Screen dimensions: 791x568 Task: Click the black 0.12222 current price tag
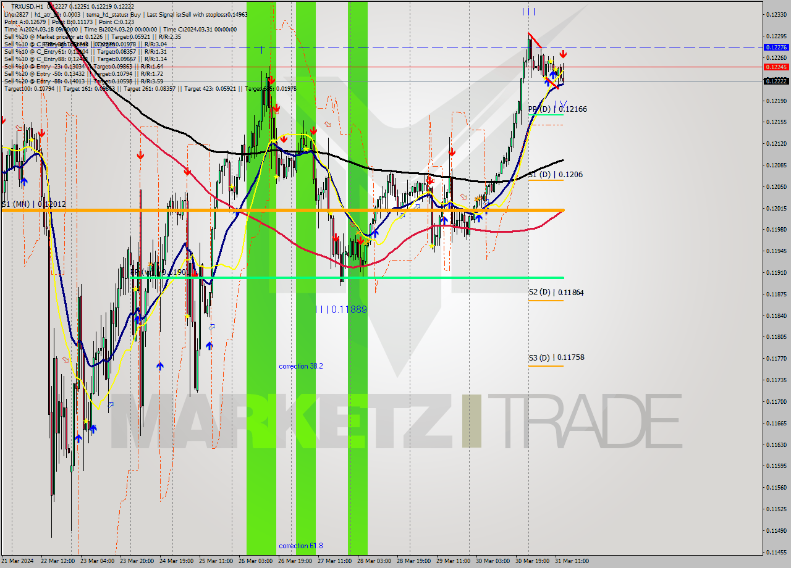[776, 81]
